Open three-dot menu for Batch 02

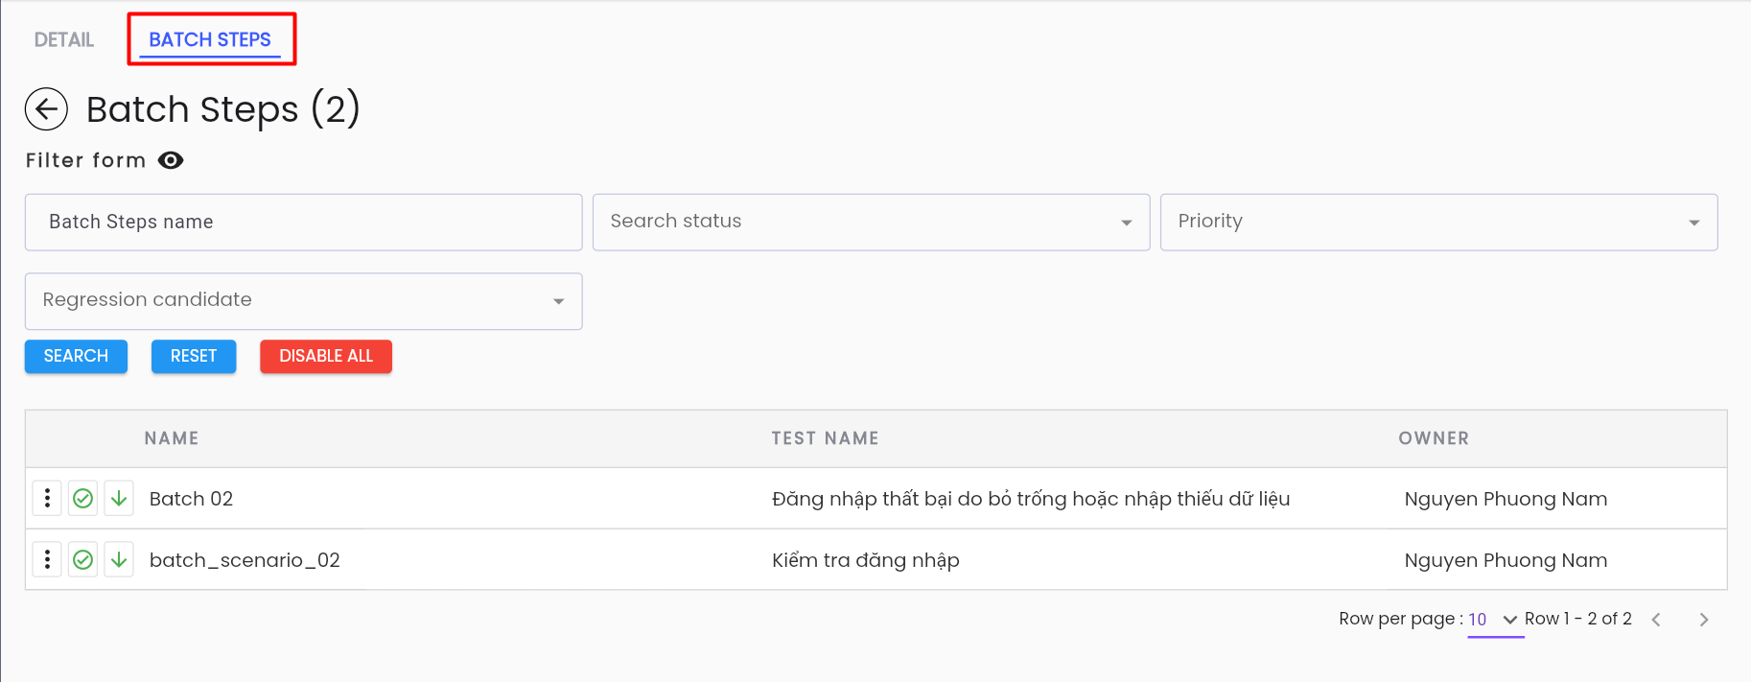(47, 499)
